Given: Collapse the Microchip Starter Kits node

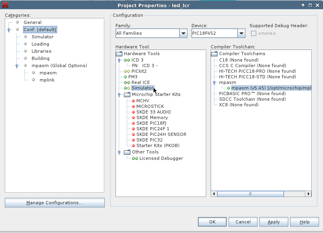Looking at the screenshot, I should [119, 95].
